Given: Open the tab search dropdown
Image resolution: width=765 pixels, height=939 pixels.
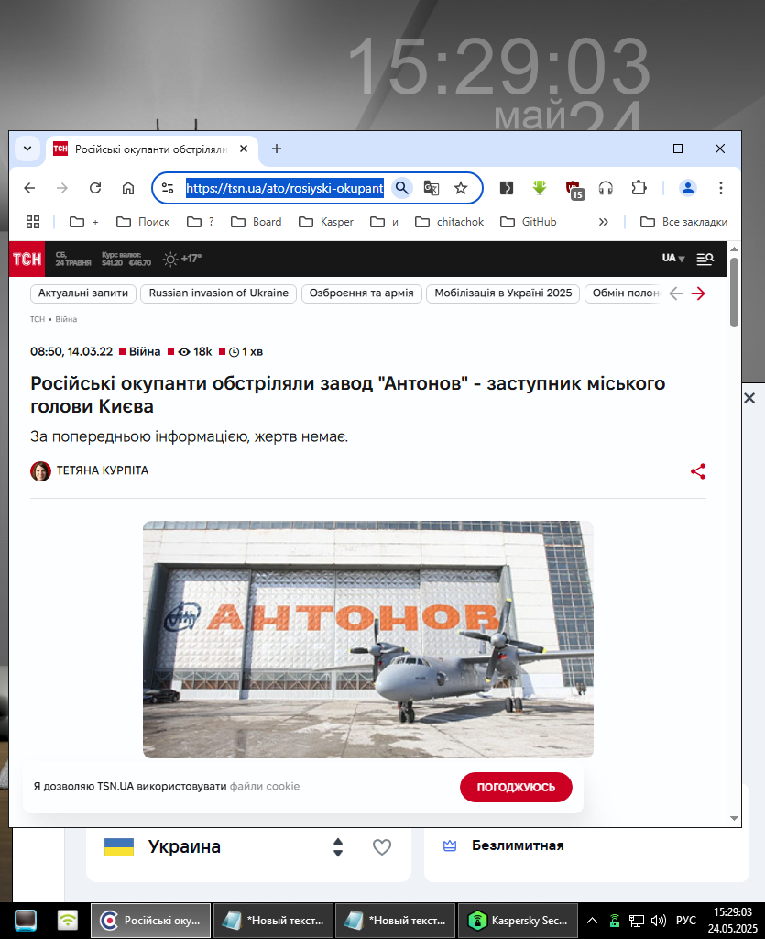Looking at the screenshot, I should point(27,149).
